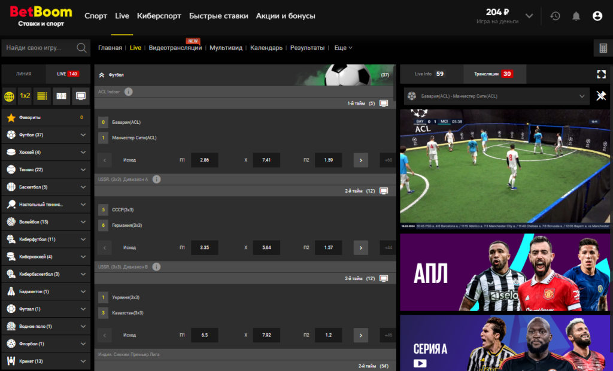Viewport: 613px width, 371px height.
Task: Open the bet history clock icon
Action: (555, 16)
